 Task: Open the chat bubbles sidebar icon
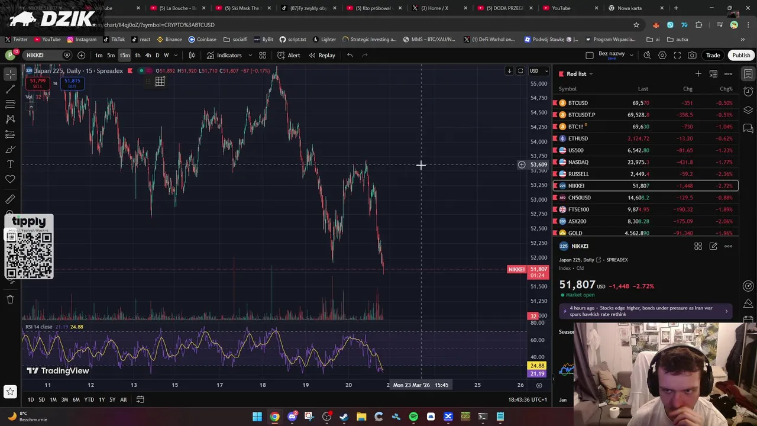[x=748, y=128]
